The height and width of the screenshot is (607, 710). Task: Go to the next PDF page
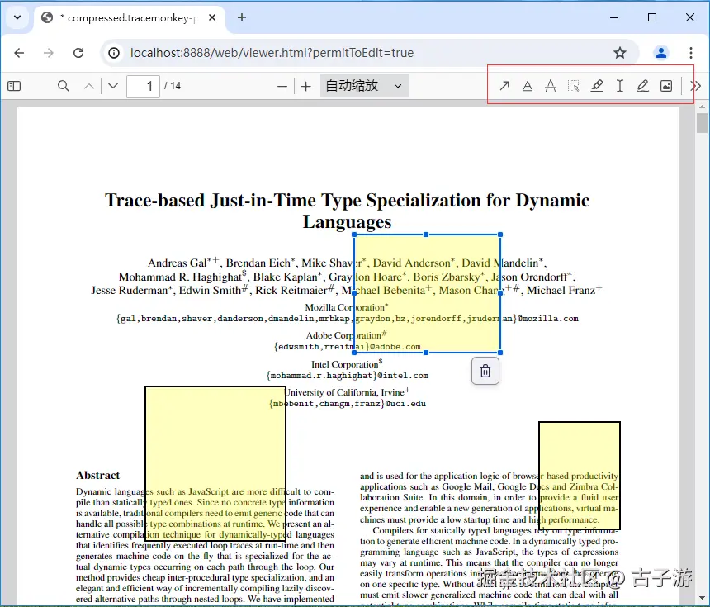coord(113,86)
